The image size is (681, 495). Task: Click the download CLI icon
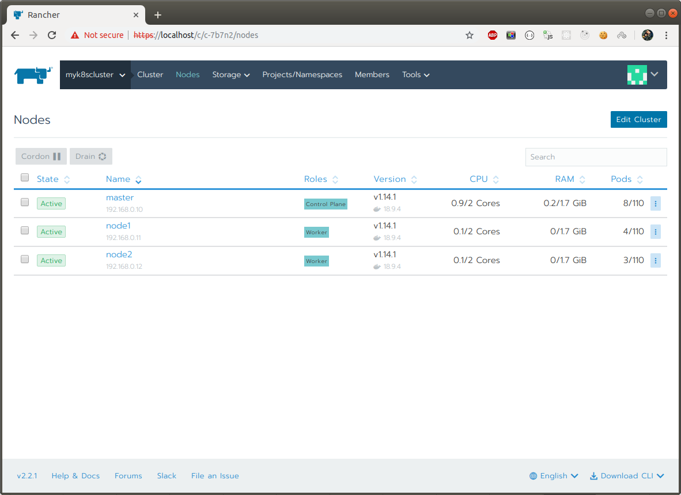click(x=593, y=476)
